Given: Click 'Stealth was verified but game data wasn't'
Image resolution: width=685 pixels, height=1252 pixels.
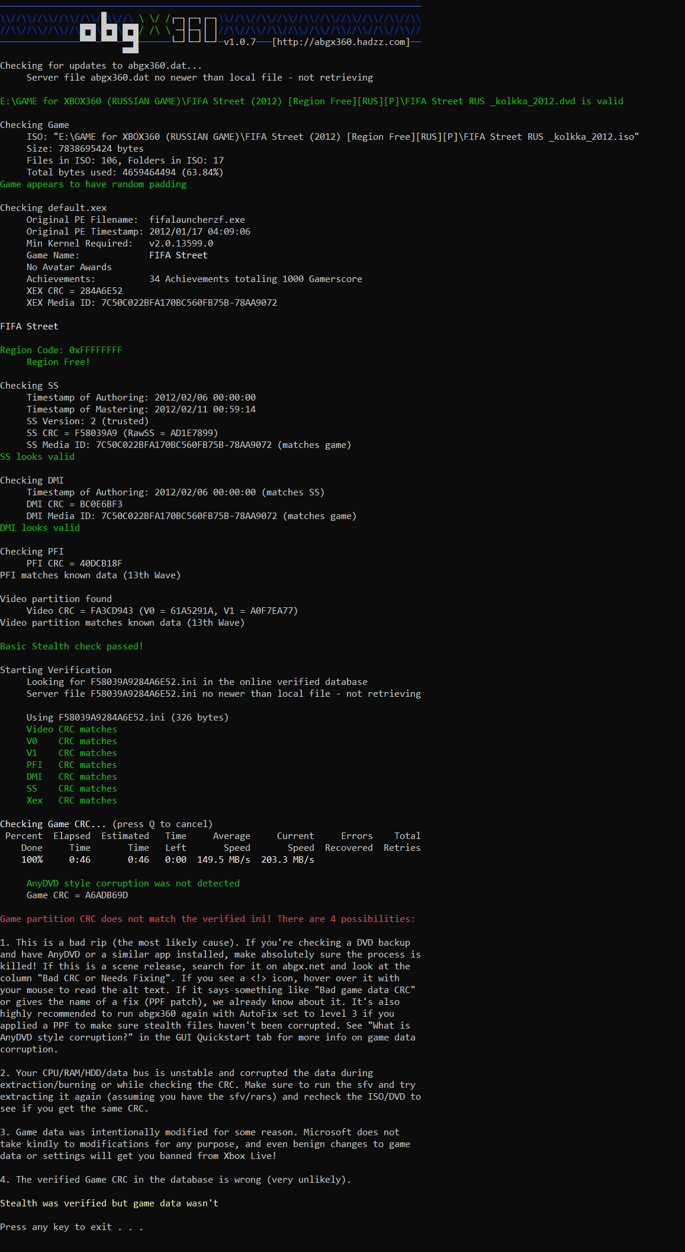Looking at the screenshot, I should [109, 1203].
